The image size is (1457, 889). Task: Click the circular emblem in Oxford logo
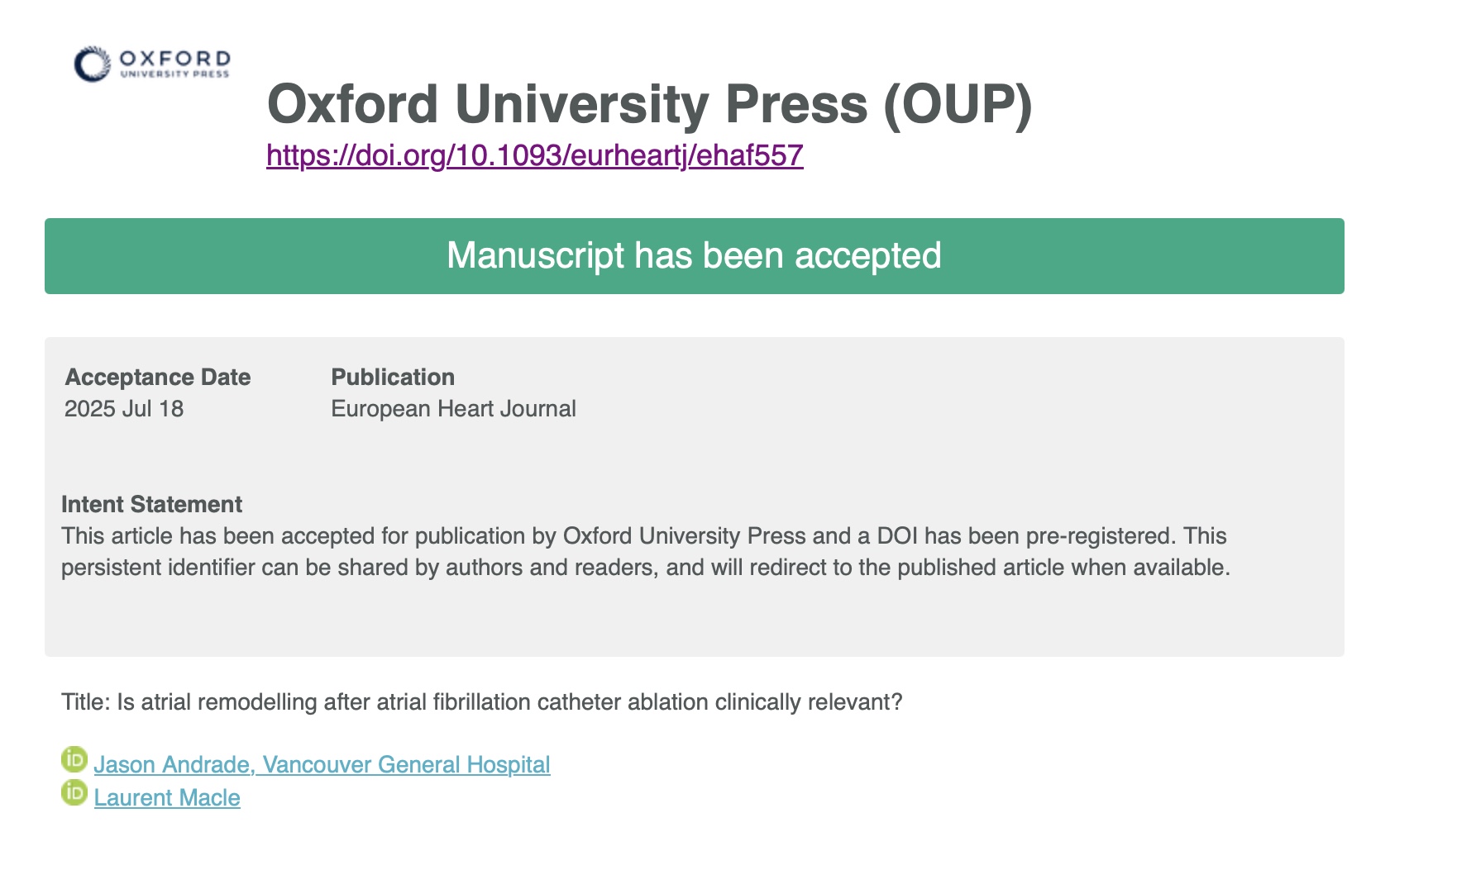(x=92, y=64)
